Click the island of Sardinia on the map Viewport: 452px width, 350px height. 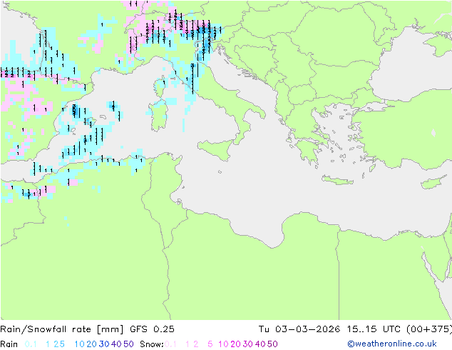(x=158, y=115)
